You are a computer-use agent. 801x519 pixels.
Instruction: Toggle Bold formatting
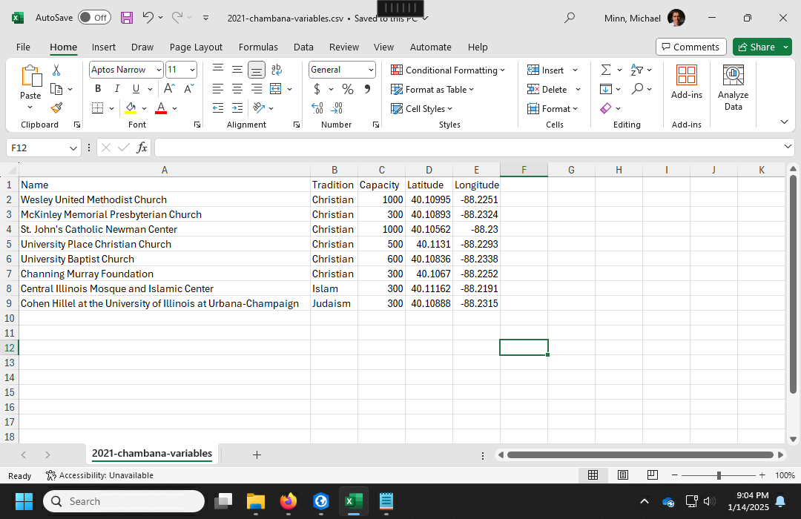(x=98, y=89)
